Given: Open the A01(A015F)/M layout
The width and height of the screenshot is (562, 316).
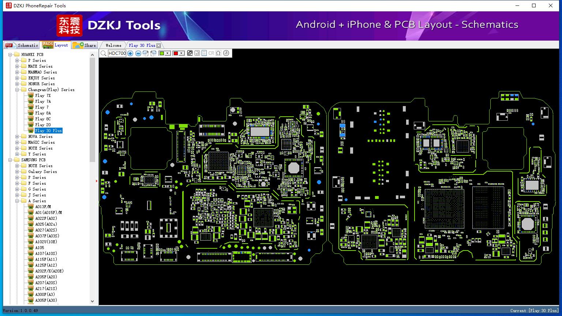Looking at the screenshot, I should coord(49,212).
